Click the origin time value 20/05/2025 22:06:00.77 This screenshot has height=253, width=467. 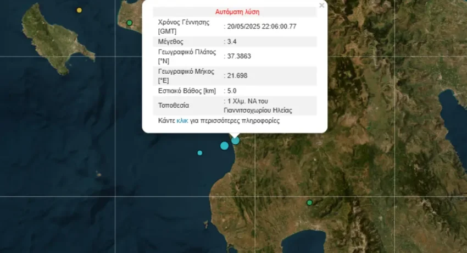coord(264,26)
